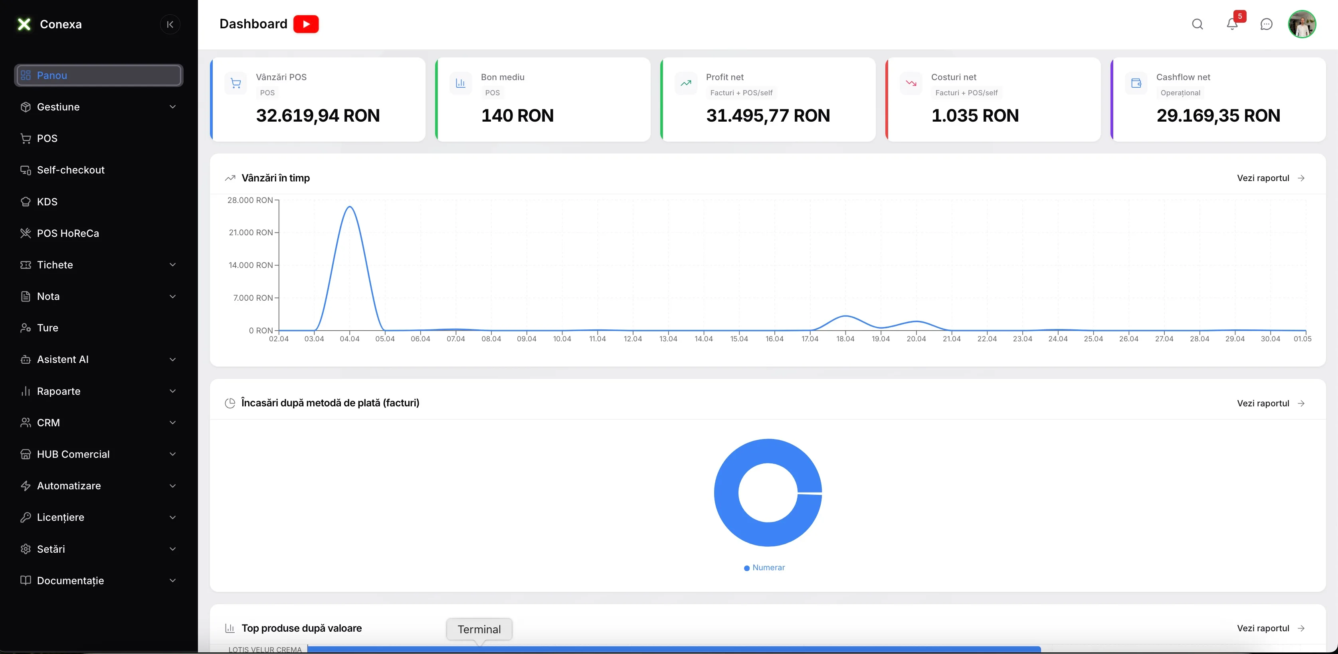Open the KDS menu item
This screenshot has height=654, width=1338.
click(99, 202)
